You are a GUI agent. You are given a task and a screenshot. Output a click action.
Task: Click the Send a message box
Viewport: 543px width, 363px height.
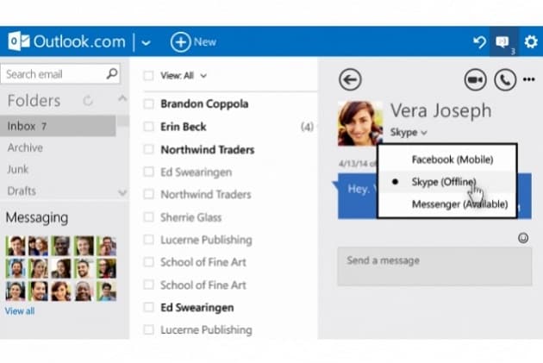click(x=434, y=266)
